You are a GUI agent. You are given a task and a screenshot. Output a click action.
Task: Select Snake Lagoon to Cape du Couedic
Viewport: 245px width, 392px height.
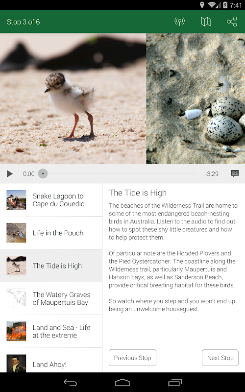[x=51, y=200]
